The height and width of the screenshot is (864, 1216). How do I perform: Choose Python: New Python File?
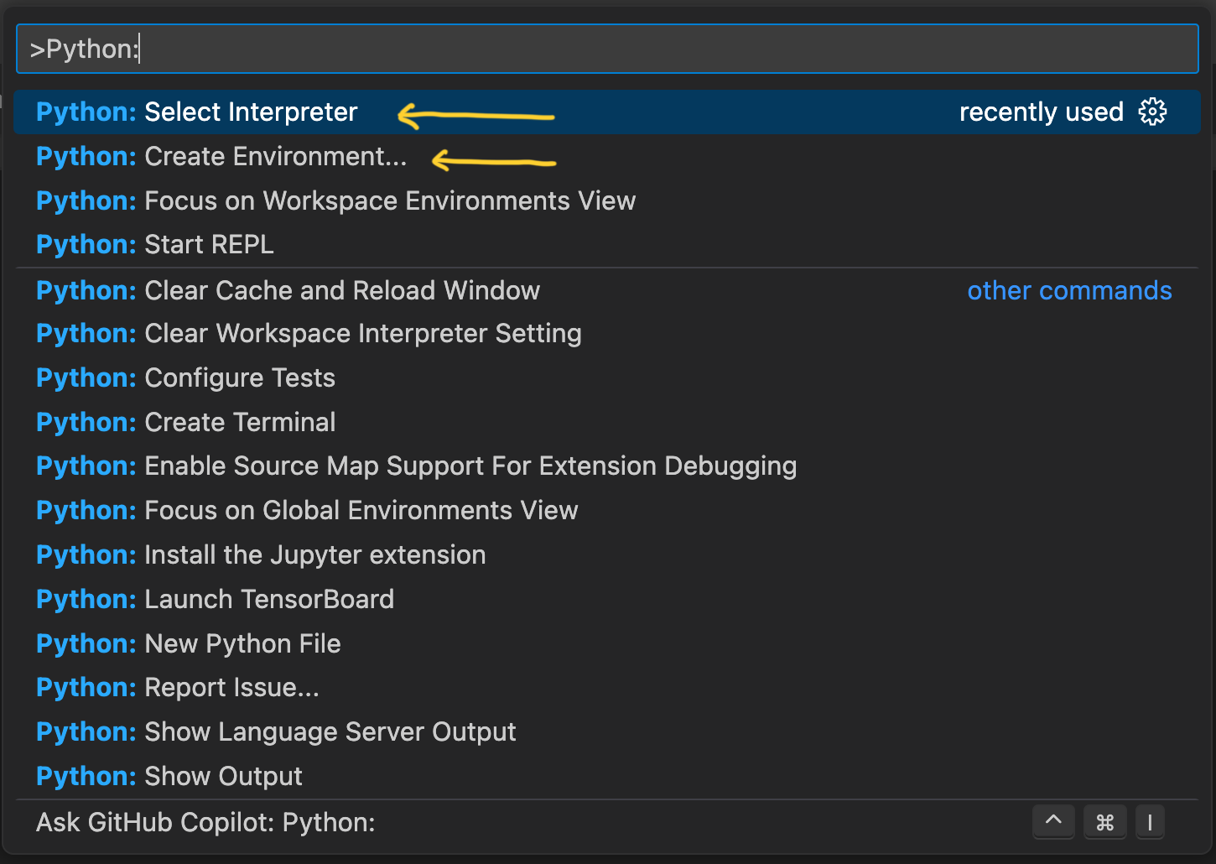click(x=607, y=644)
